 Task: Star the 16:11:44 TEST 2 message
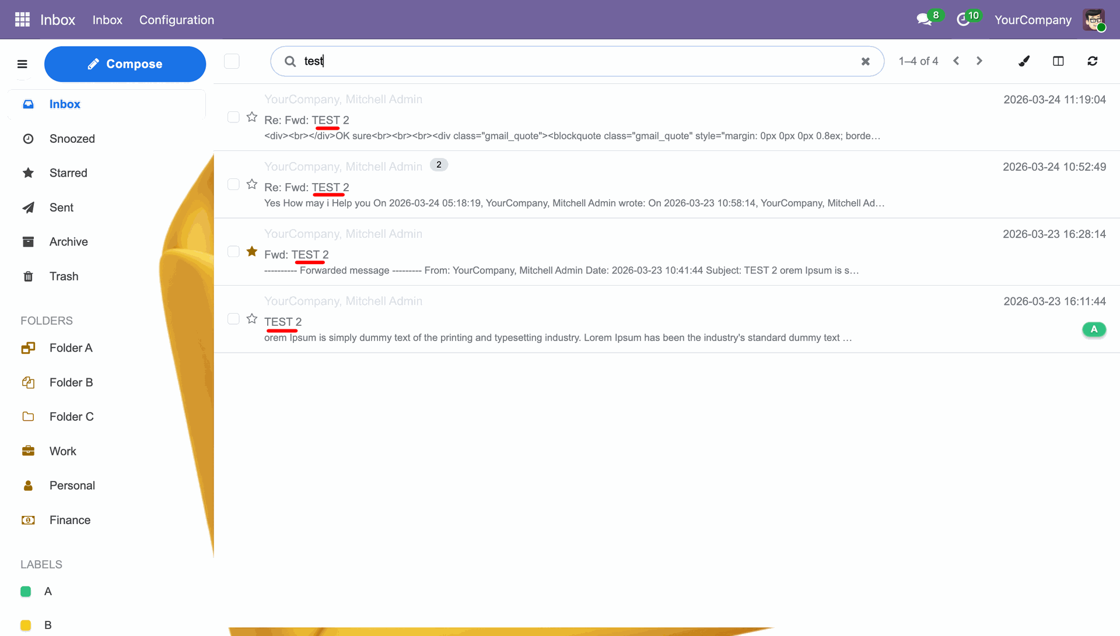pos(252,319)
